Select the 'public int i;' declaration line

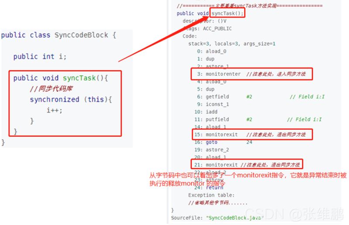click(40, 56)
